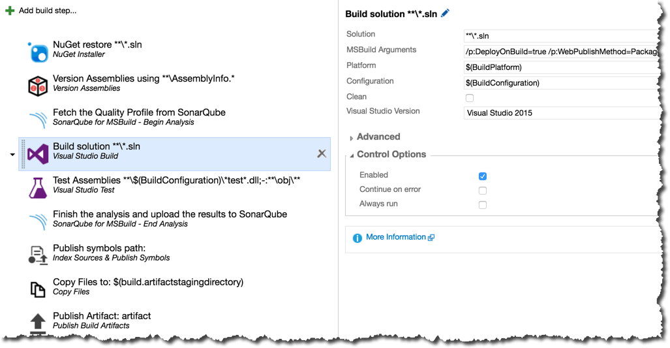Select the NuGet Installer step icon

38,53
